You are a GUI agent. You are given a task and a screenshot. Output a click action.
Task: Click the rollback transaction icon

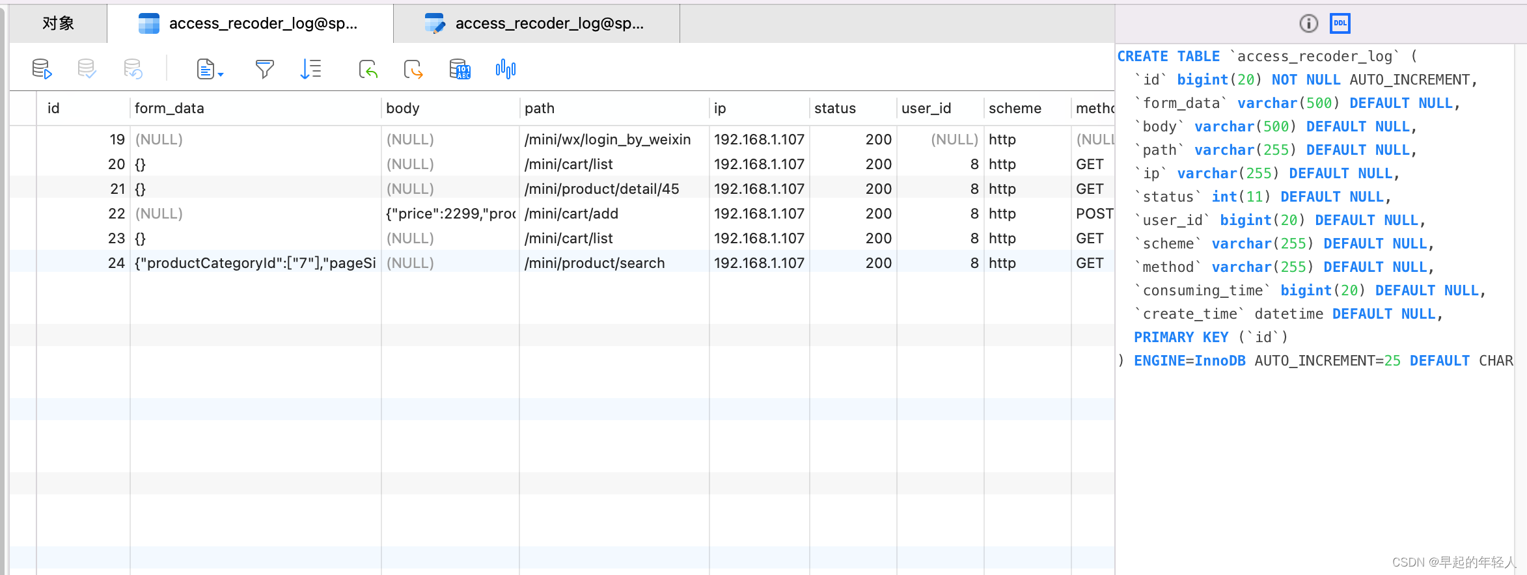pyautogui.click(x=133, y=69)
